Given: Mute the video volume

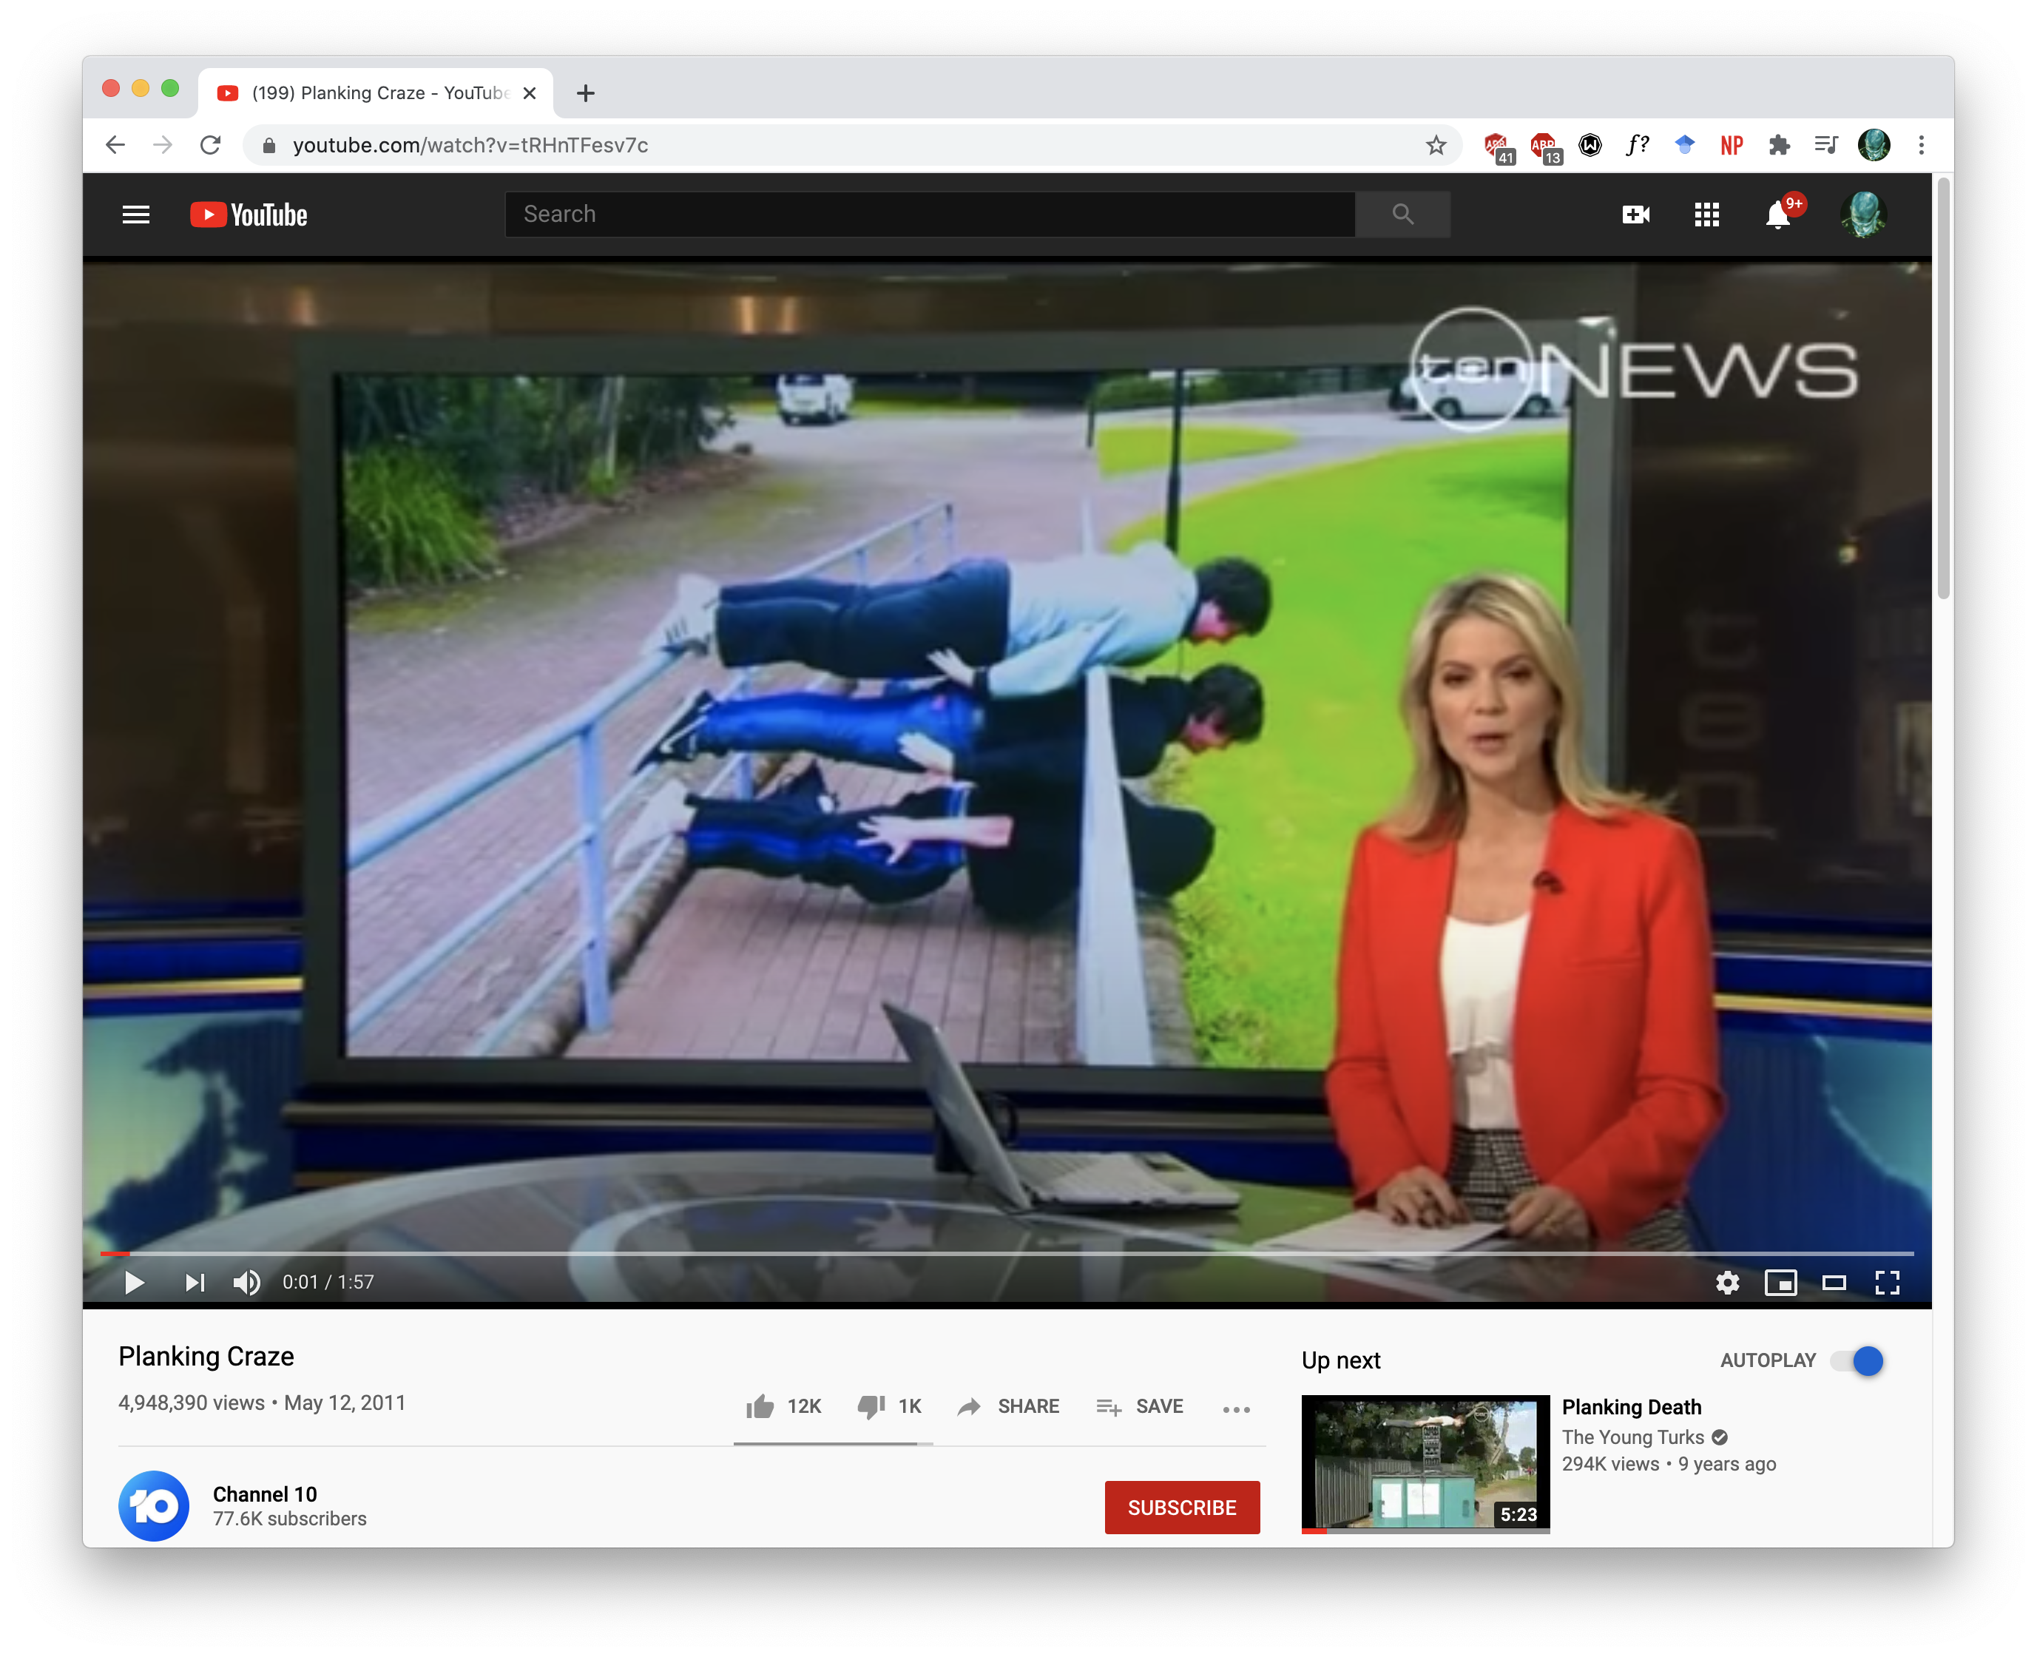Looking at the screenshot, I should (246, 1282).
